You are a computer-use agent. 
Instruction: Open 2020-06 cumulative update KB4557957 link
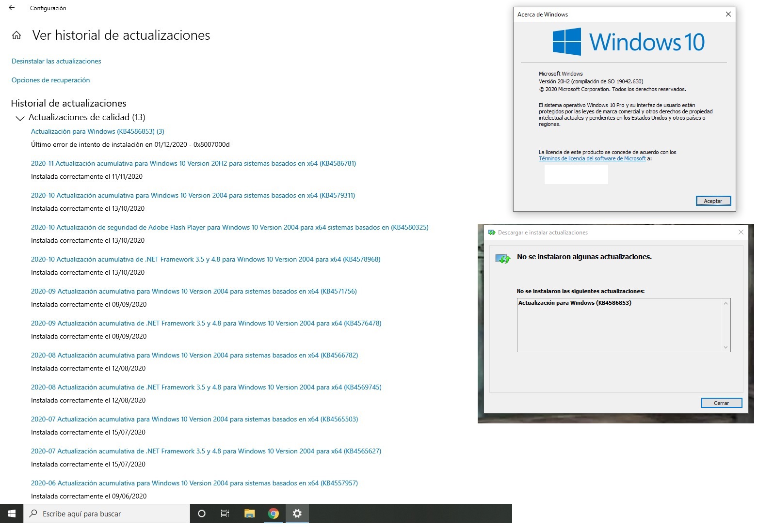194,483
